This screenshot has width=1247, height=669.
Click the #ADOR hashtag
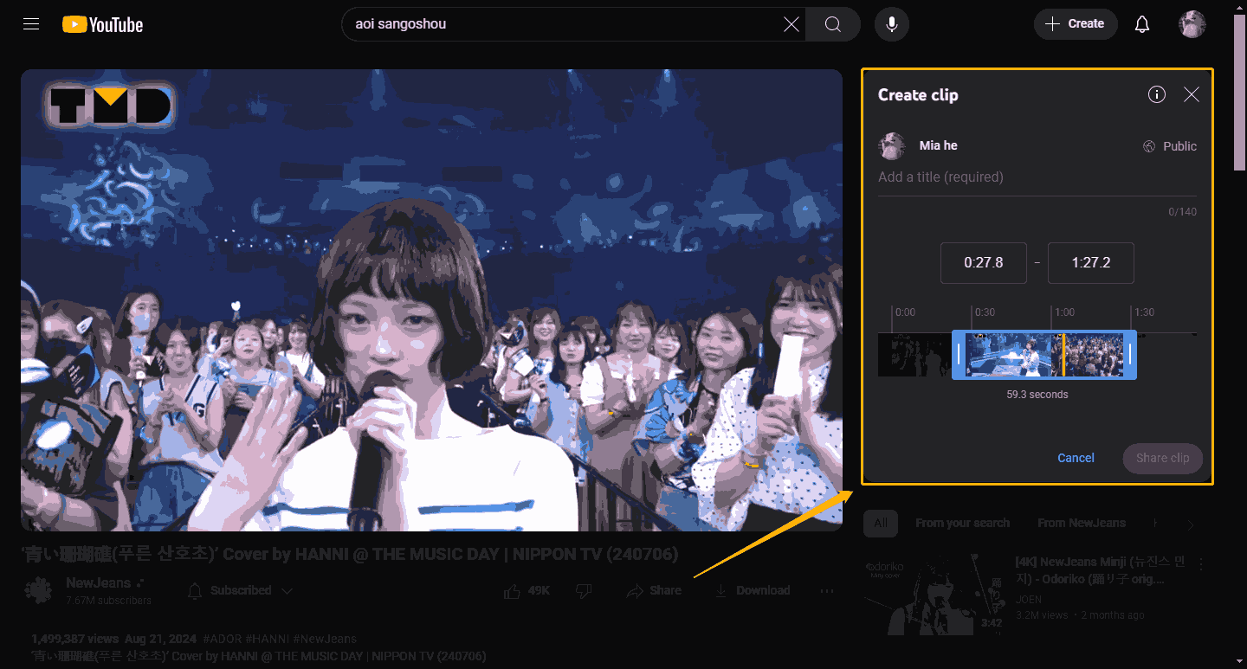[x=223, y=639]
